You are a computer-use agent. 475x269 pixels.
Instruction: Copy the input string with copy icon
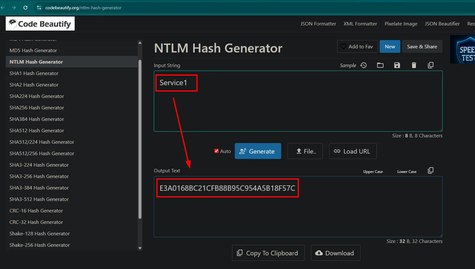(431, 65)
